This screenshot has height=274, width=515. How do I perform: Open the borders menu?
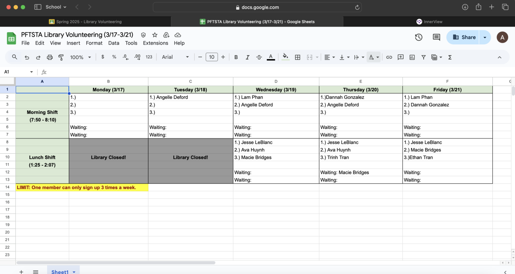pyautogui.click(x=298, y=57)
